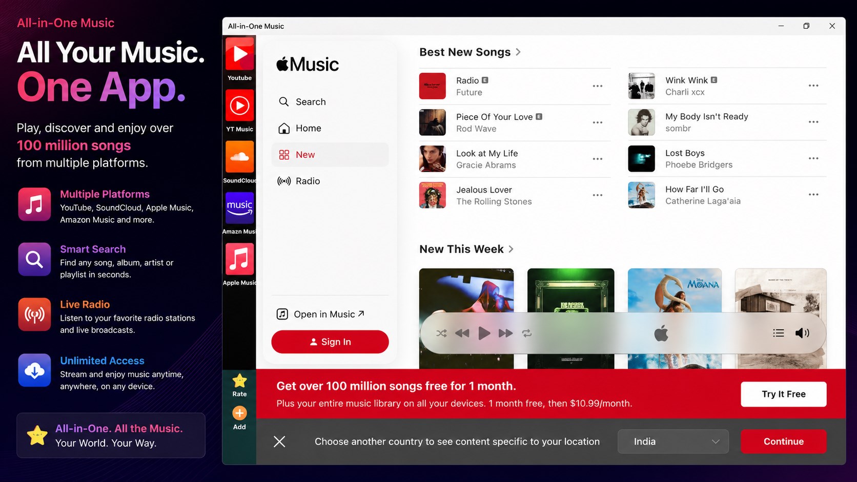
Task: Minimize the All-in-One Music window
Action: [x=781, y=26]
